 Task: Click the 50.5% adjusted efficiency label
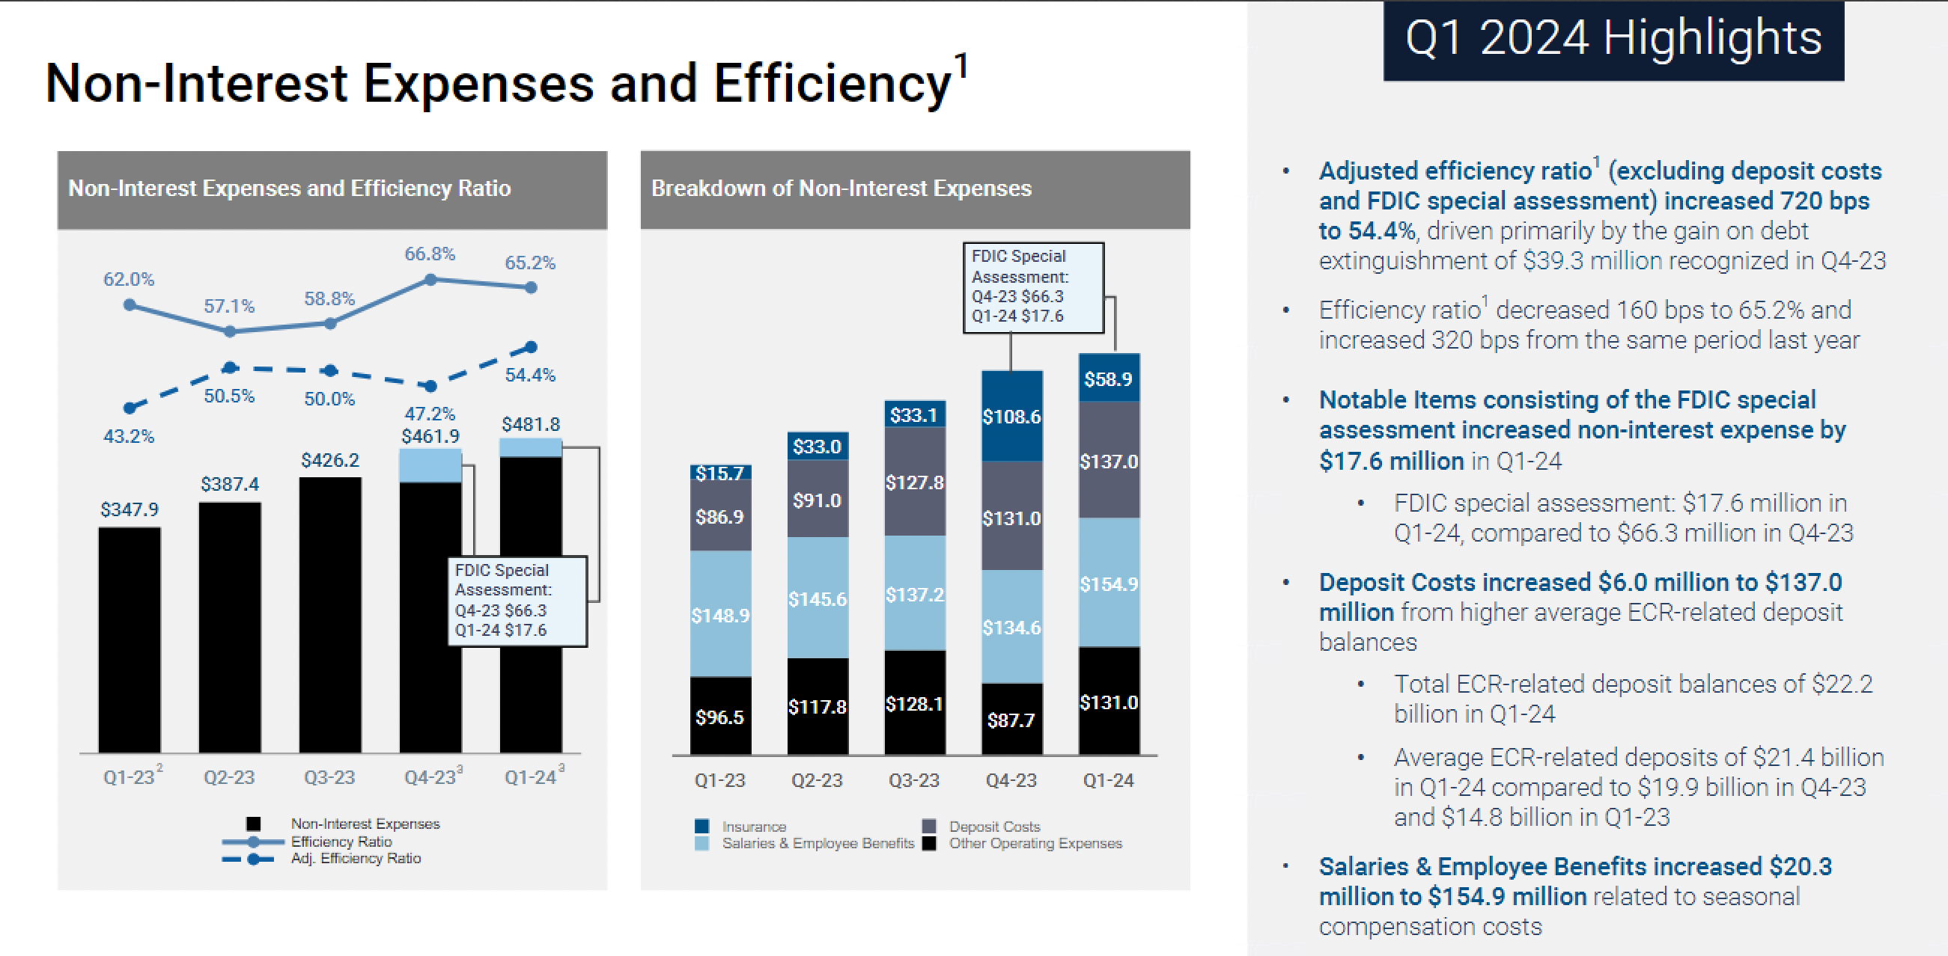point(229,396)
